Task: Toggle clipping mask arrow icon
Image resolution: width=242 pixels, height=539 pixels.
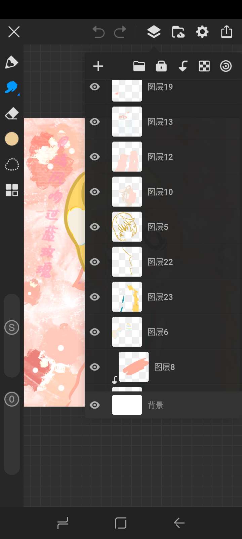Action: point(183,66)
